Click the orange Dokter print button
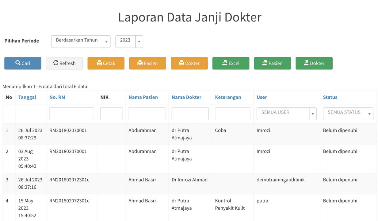This screenshot has height=221, width=378. pyautogui.click(x=189, y=63)
